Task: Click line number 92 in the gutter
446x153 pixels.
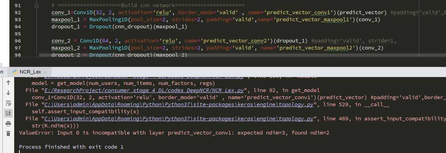Action: point(17,13)
